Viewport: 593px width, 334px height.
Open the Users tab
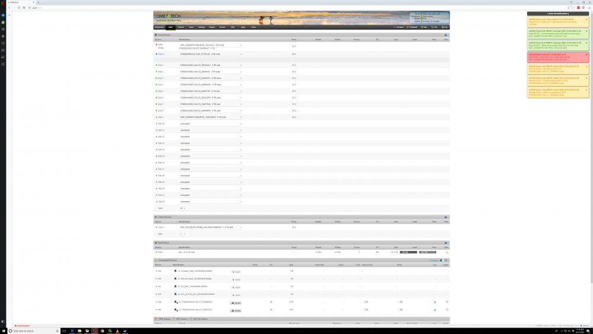pos(192,27)
